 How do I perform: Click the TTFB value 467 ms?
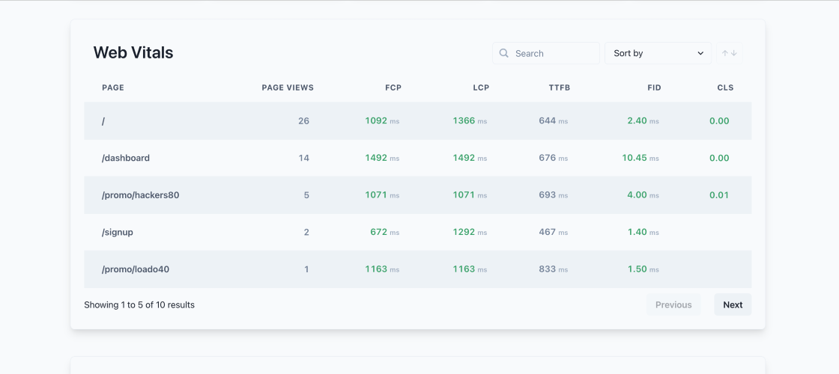tap(554, 232)
